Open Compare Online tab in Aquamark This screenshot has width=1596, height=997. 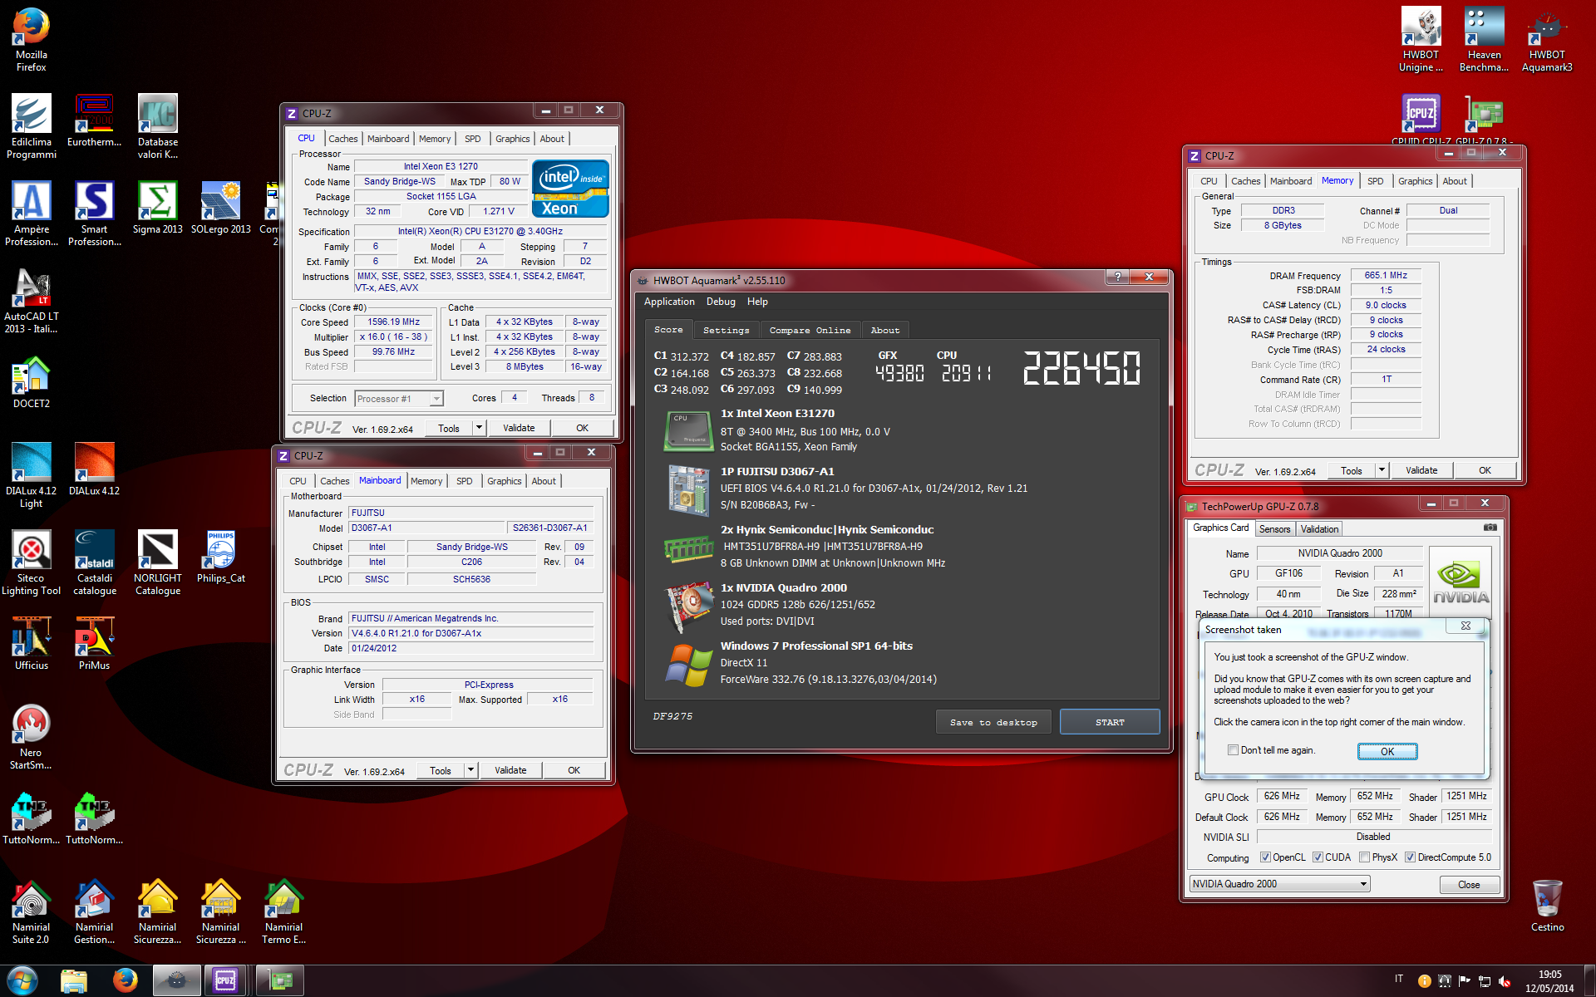810,330
